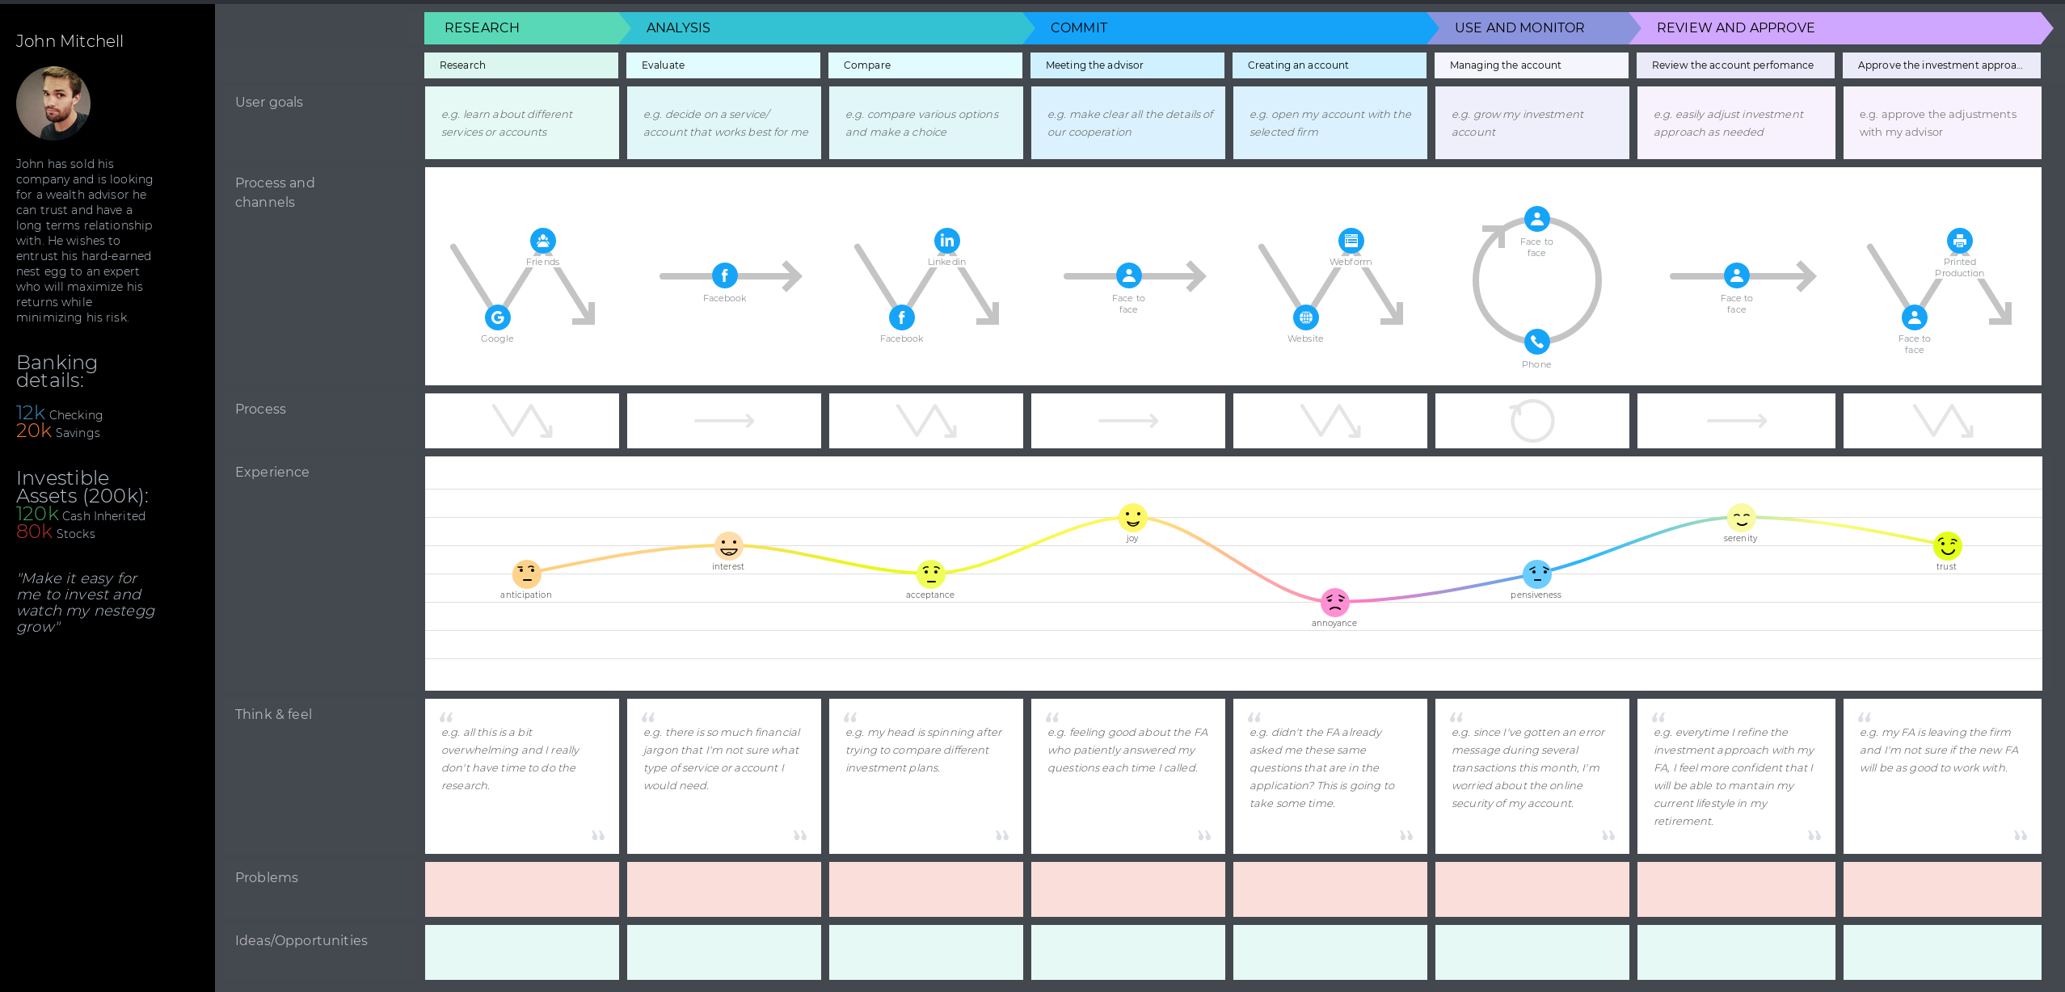Toggle the joy emotion marker on curve
This screenshot has height=992, width=2065.
[x=1132, y=515]
